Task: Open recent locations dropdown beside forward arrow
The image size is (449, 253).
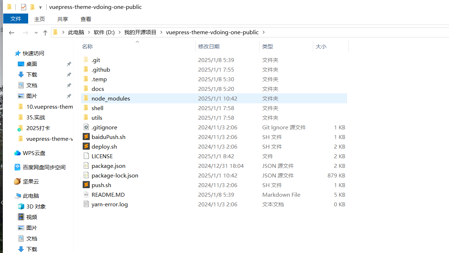Action: coord(36,32)
